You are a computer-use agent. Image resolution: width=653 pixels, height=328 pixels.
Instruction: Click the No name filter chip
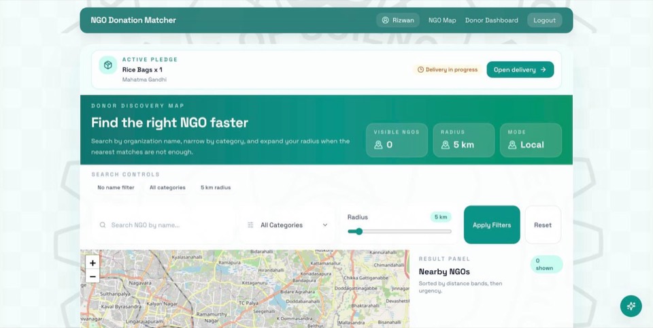point(116,188)
